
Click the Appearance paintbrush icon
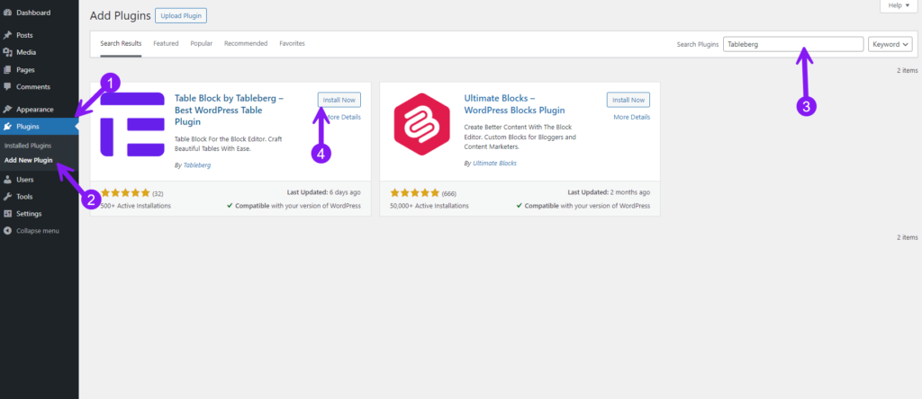[7, 109]
